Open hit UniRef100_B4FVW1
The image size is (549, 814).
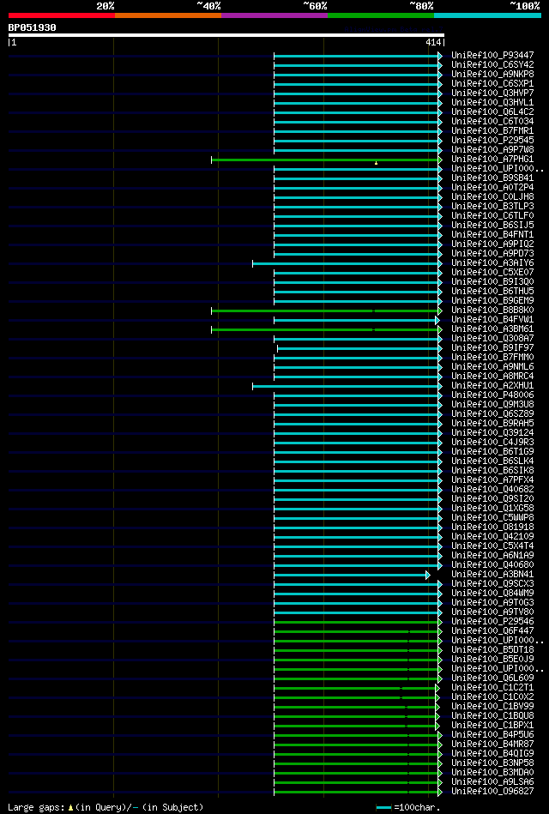point(492,320)
